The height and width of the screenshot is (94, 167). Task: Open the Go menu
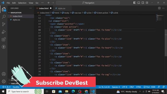pyautogui.click(x=37, y=3)
